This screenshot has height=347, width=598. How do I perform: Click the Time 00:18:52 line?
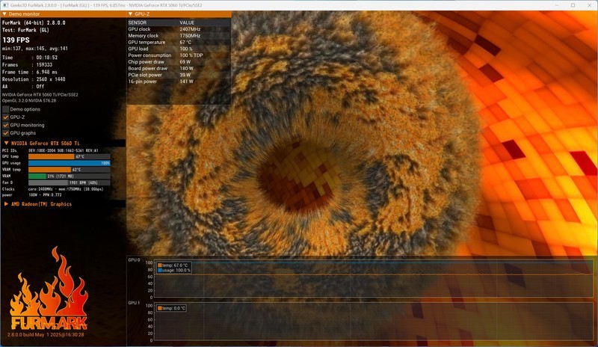pos(30,58)
